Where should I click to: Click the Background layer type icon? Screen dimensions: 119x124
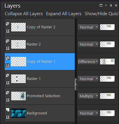click(8, 110)
